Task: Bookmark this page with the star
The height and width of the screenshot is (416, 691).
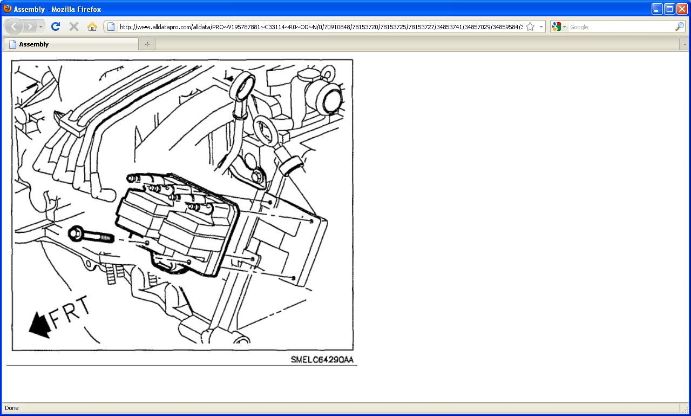Action: tap(530, 26)
